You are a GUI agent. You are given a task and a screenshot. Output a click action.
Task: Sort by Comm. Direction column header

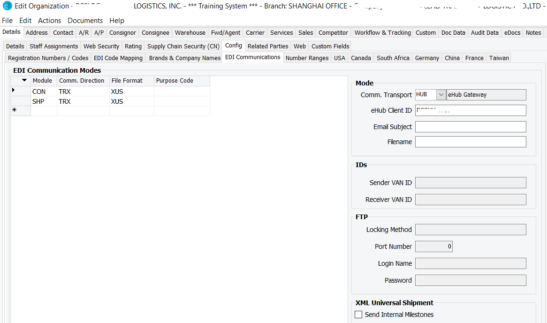84,81
